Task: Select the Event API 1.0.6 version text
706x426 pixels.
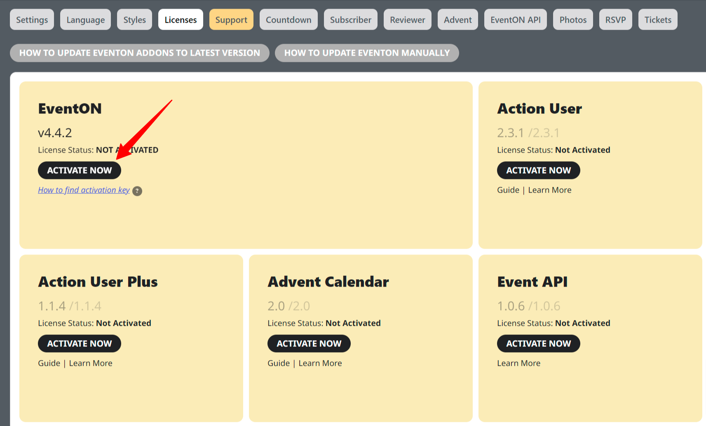Action: (x=511, y=306)
